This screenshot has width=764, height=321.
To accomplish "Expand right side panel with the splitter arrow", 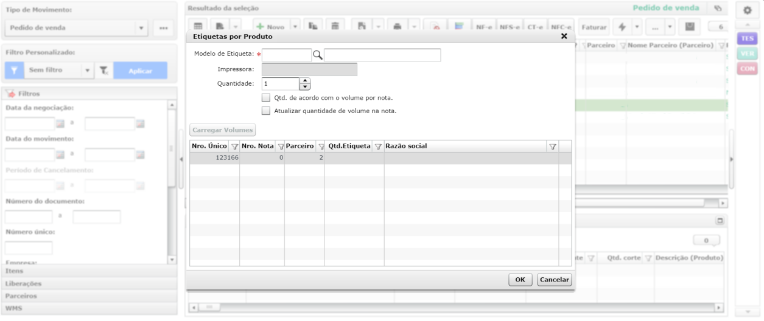I will [x=731, y=159].
